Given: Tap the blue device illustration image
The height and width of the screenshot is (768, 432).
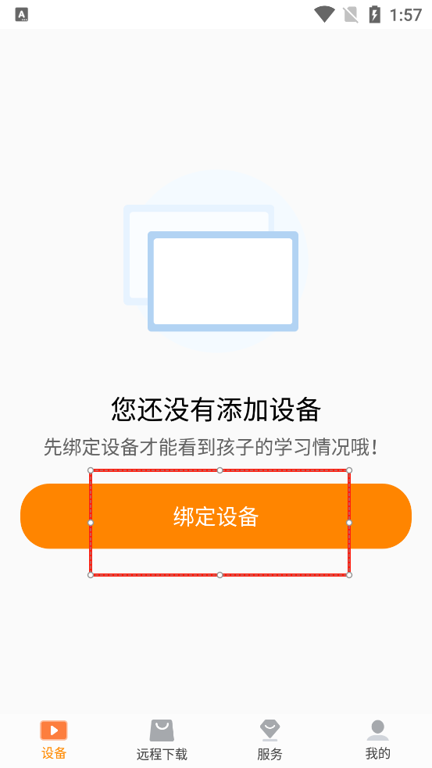Looking at the screenshot, I should (216, 262).
